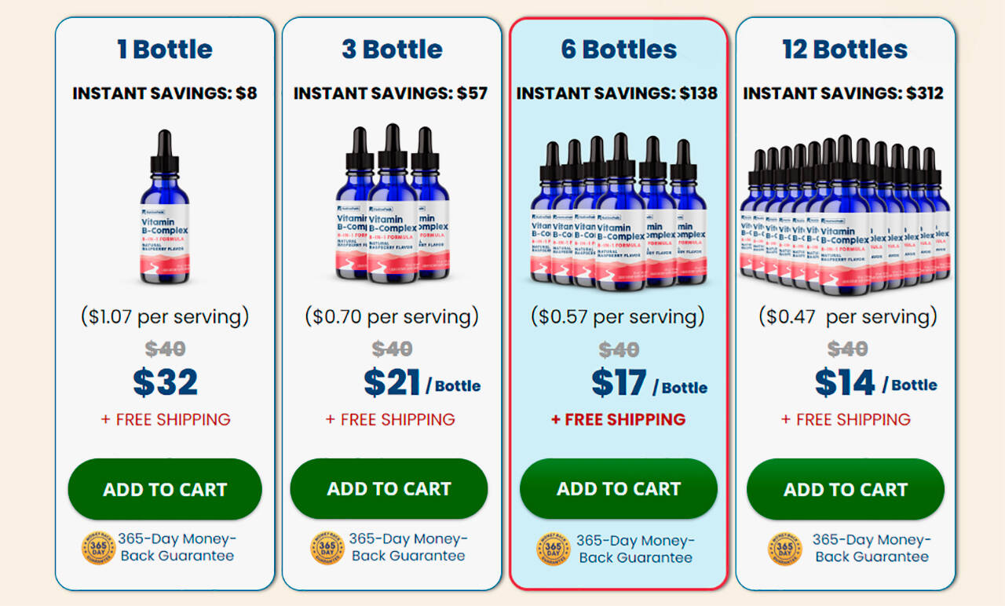The image size is (1005, 606).
Task: Click the $17 / Bottle price
Action: pos(649,383)
